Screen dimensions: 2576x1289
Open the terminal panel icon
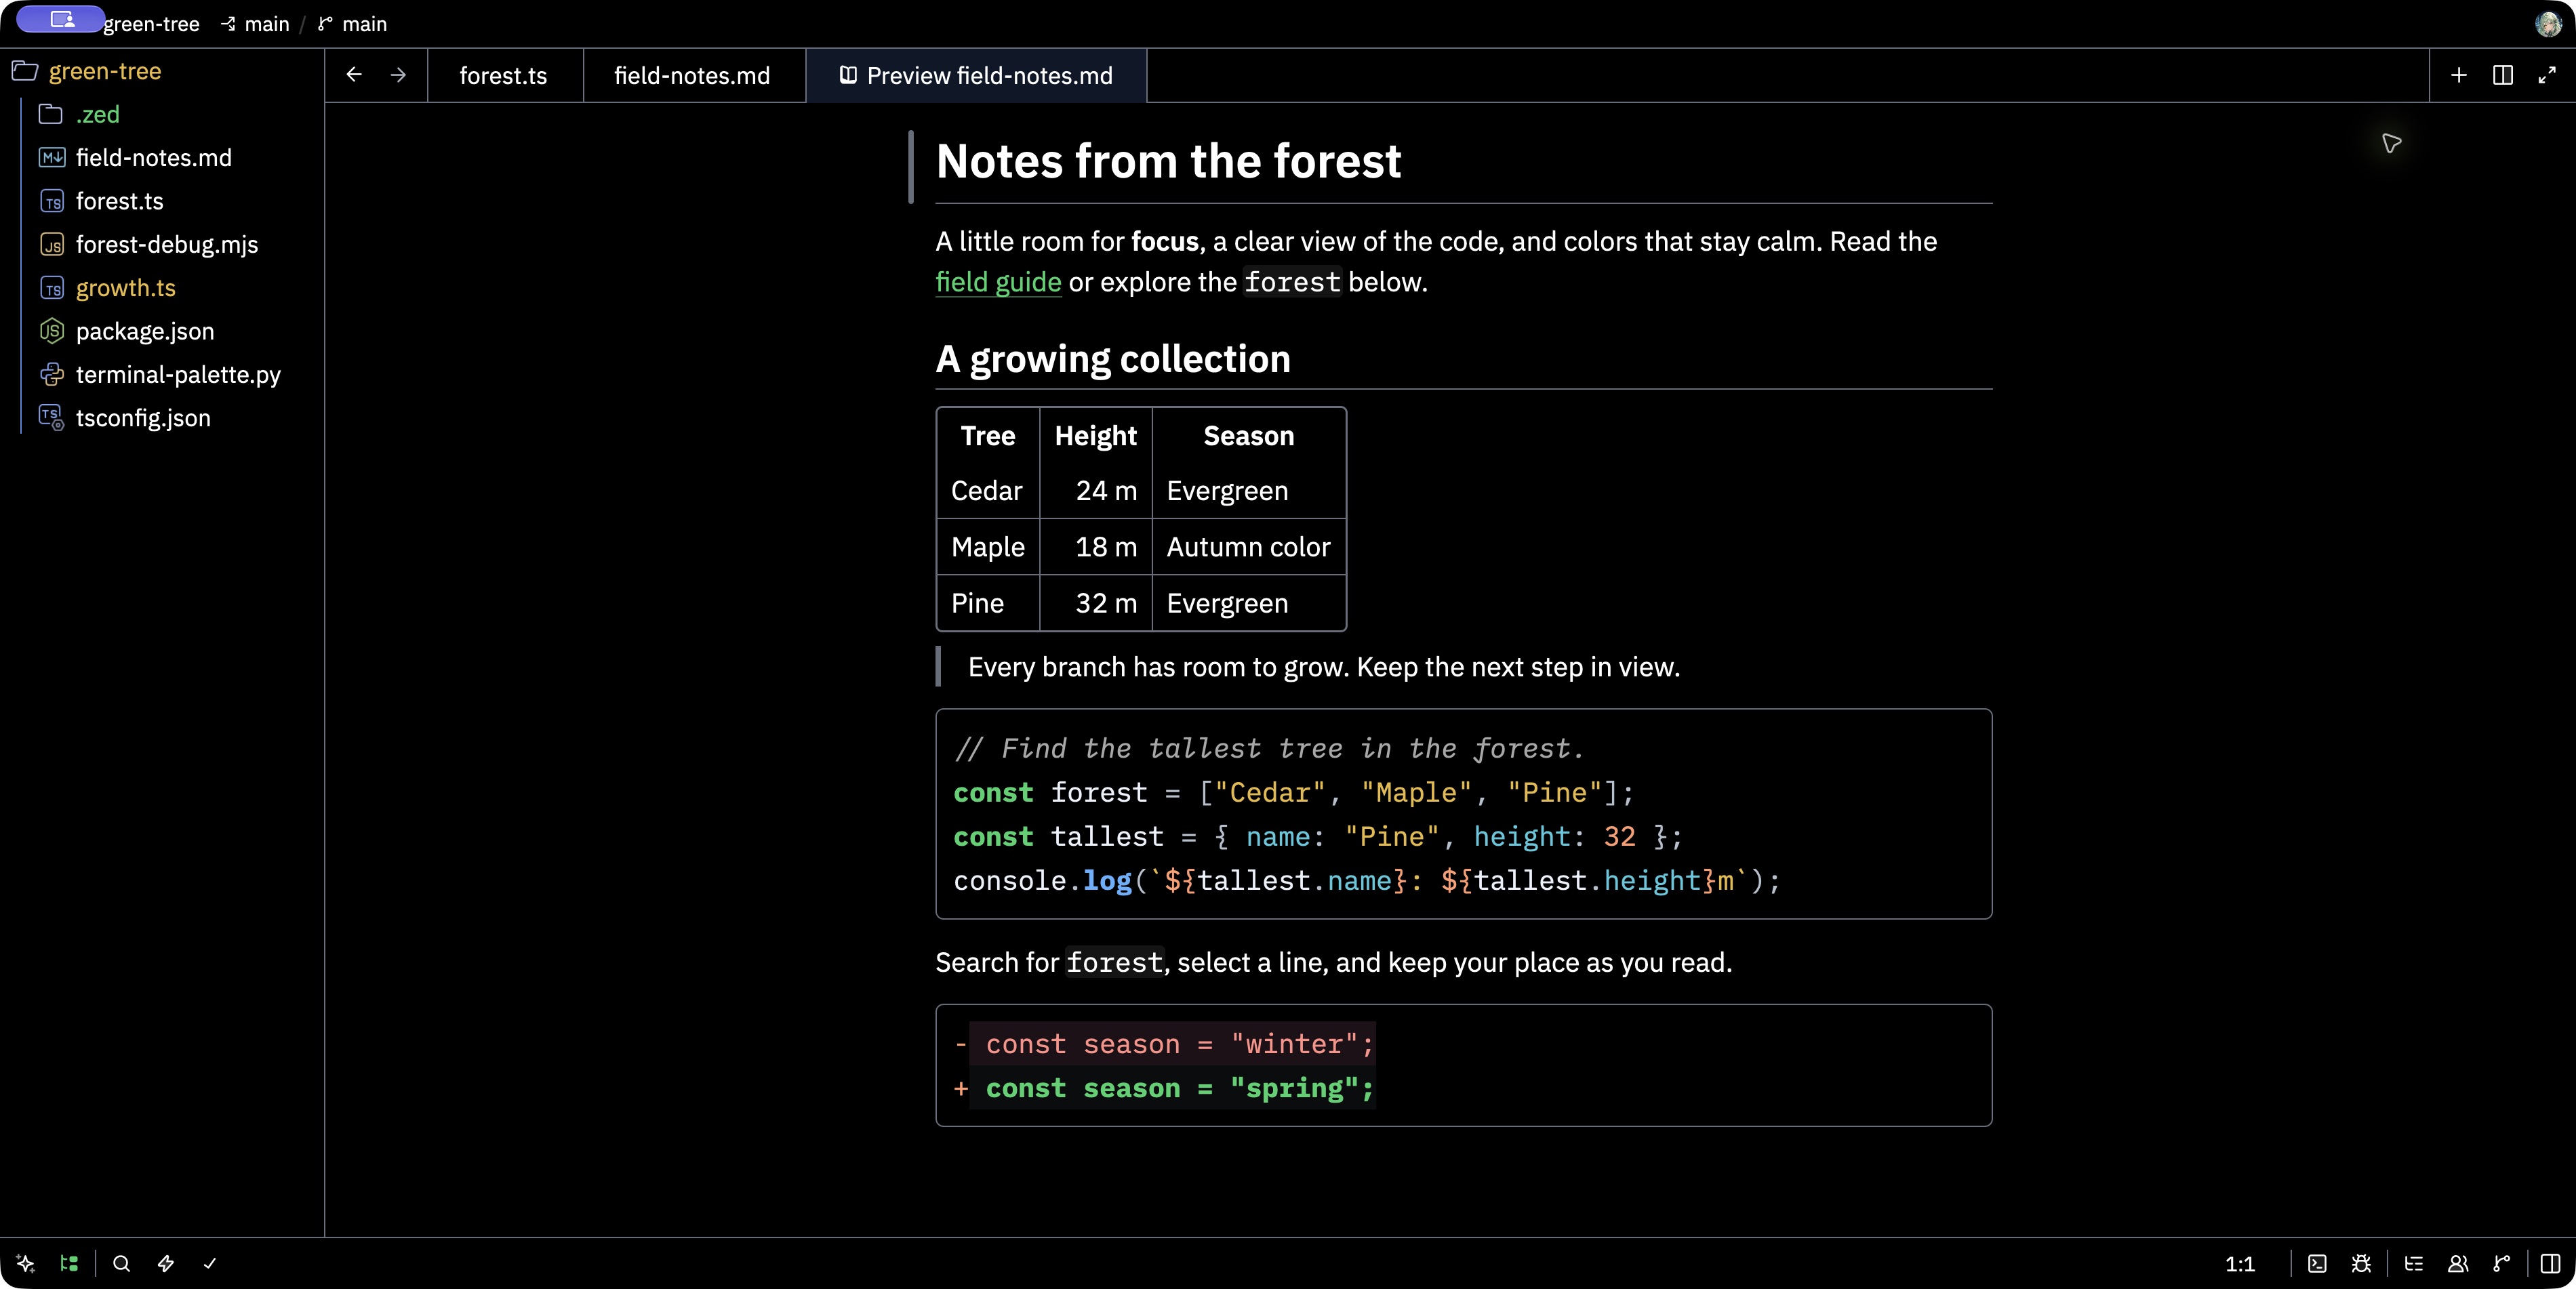2317,1263
